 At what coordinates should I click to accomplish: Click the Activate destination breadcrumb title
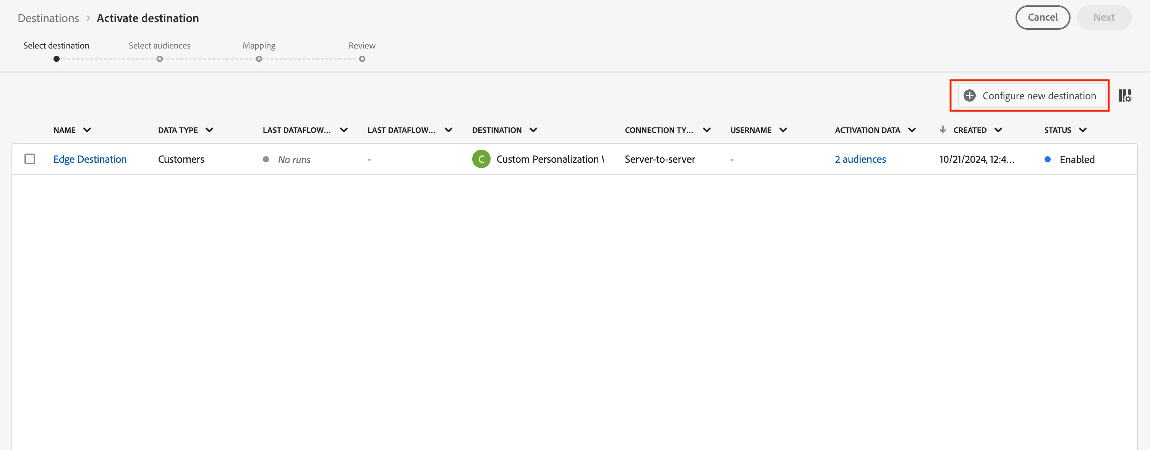tap(148, 18)
